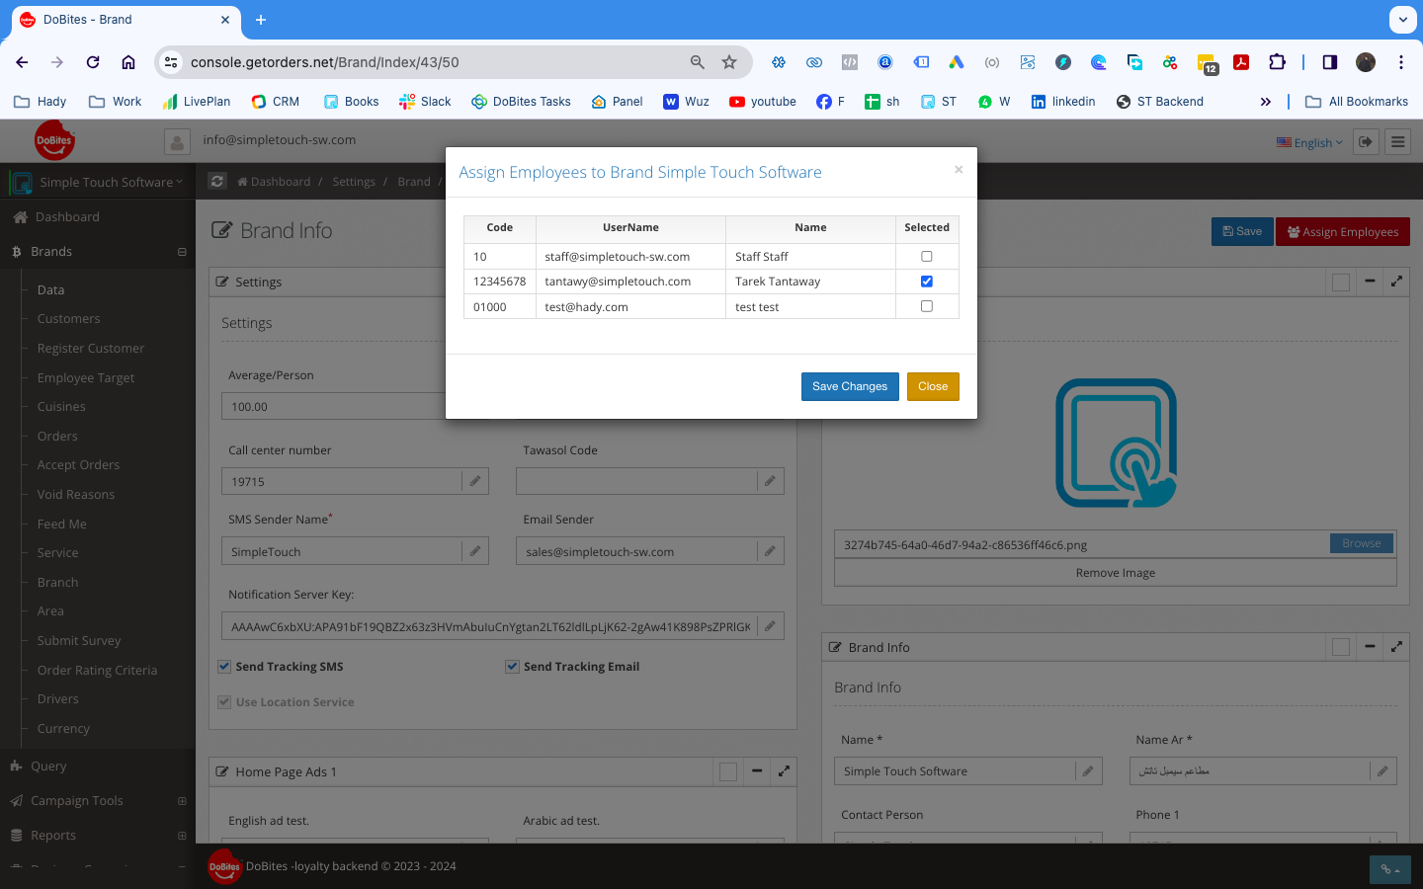
Task: Open Dashboard in the sidebar
Action: tap(67, 217)
